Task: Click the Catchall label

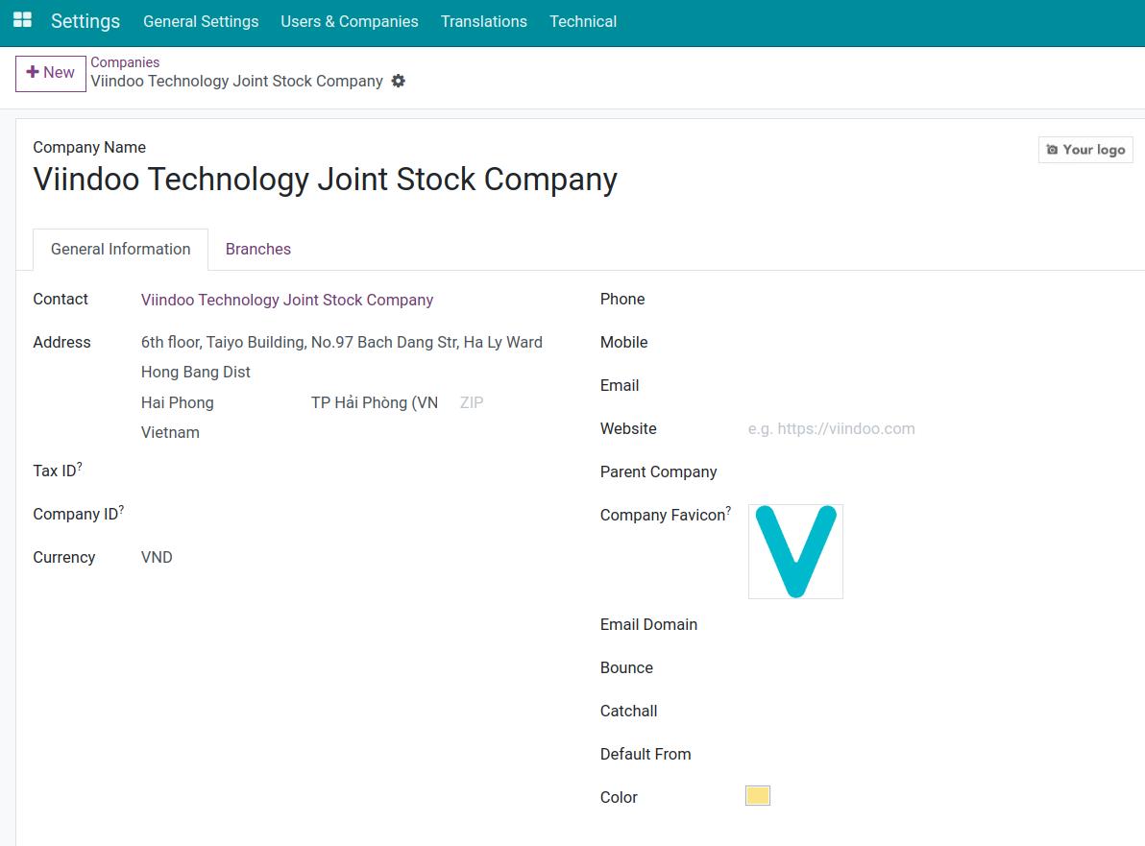Action: point(629,711)
